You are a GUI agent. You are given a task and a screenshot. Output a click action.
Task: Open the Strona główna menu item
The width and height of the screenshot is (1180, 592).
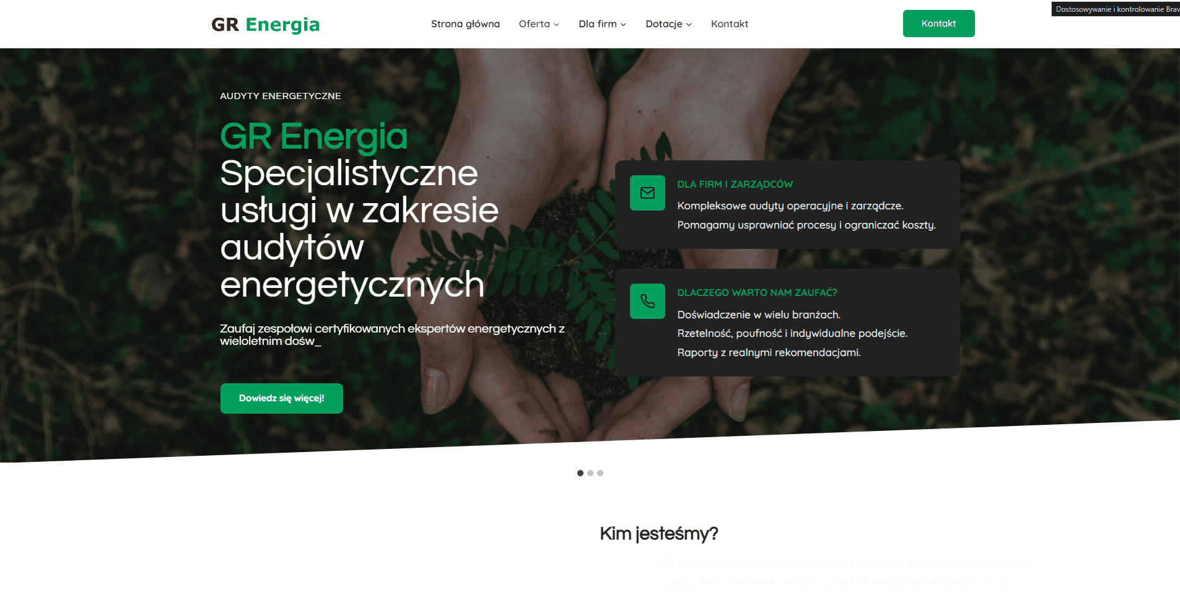(465, 24)
